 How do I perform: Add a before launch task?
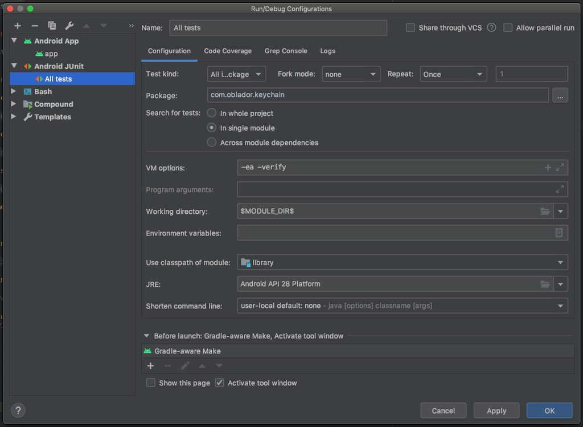click(x=150, y=366)
